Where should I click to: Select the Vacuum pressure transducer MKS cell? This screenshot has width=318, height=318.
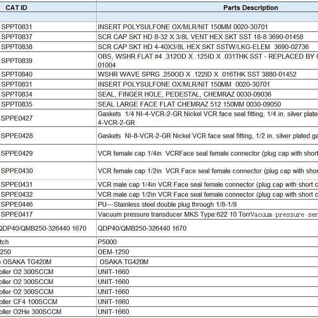207,214
